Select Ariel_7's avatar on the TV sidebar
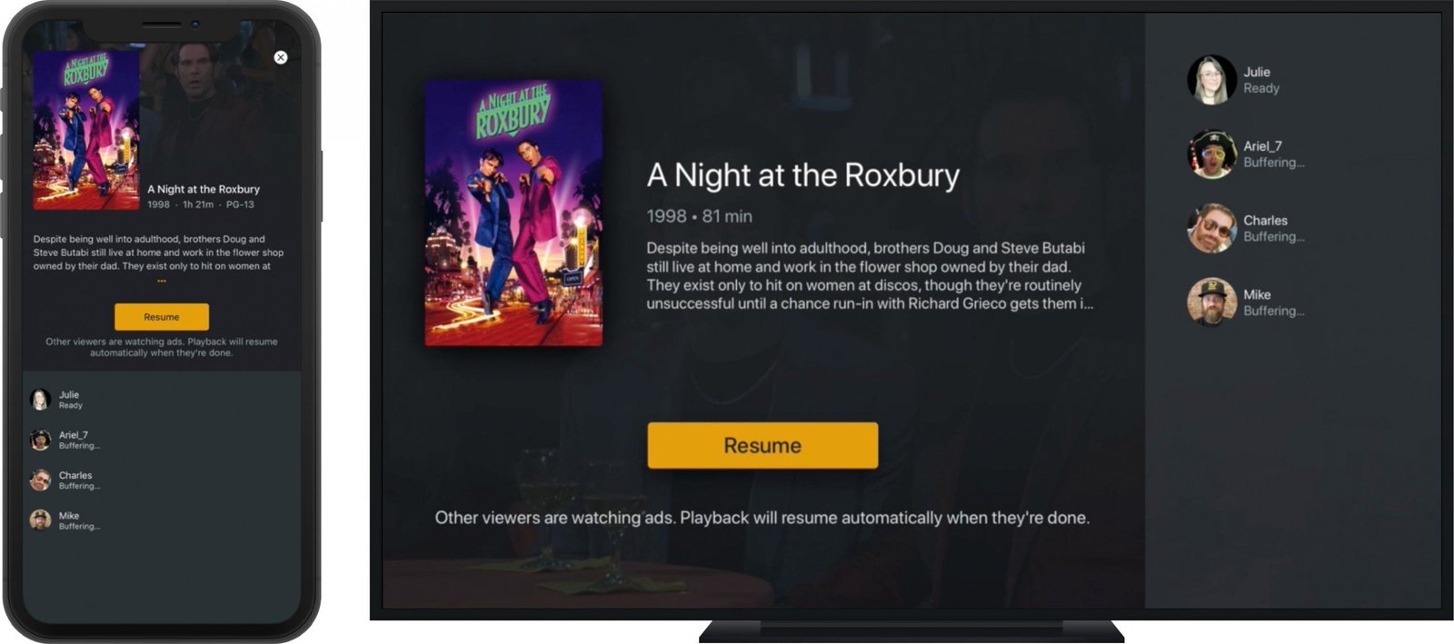This screenshot has width=1454, height=644. point(1211,154)
